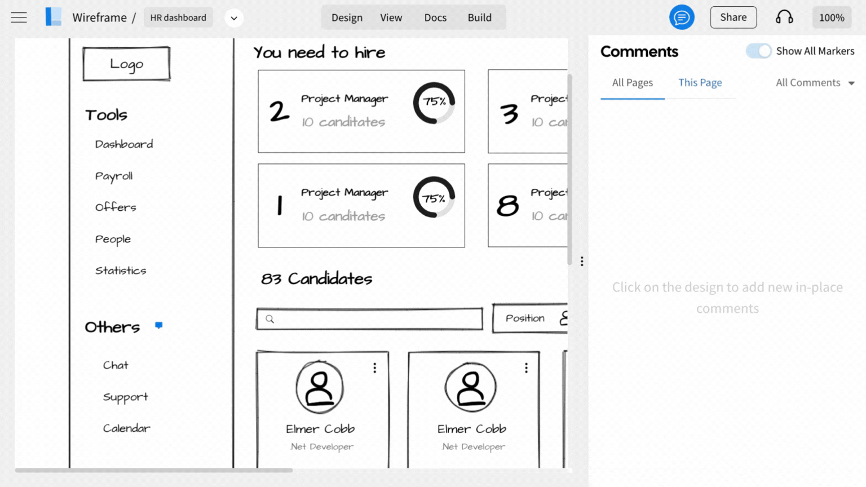The height and width of the screenshot is (487, 866).
Task: Click the Share button
Action: point(733,17)
